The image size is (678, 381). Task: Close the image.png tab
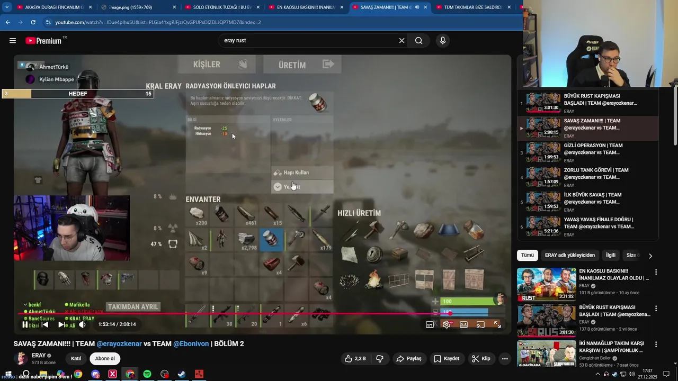coord(174,7)
